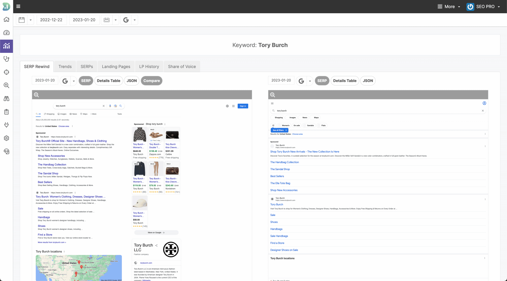Click the left panel Details Table button
The width and height of the screenshot is (507, 281).
click(x=109, y=81)
